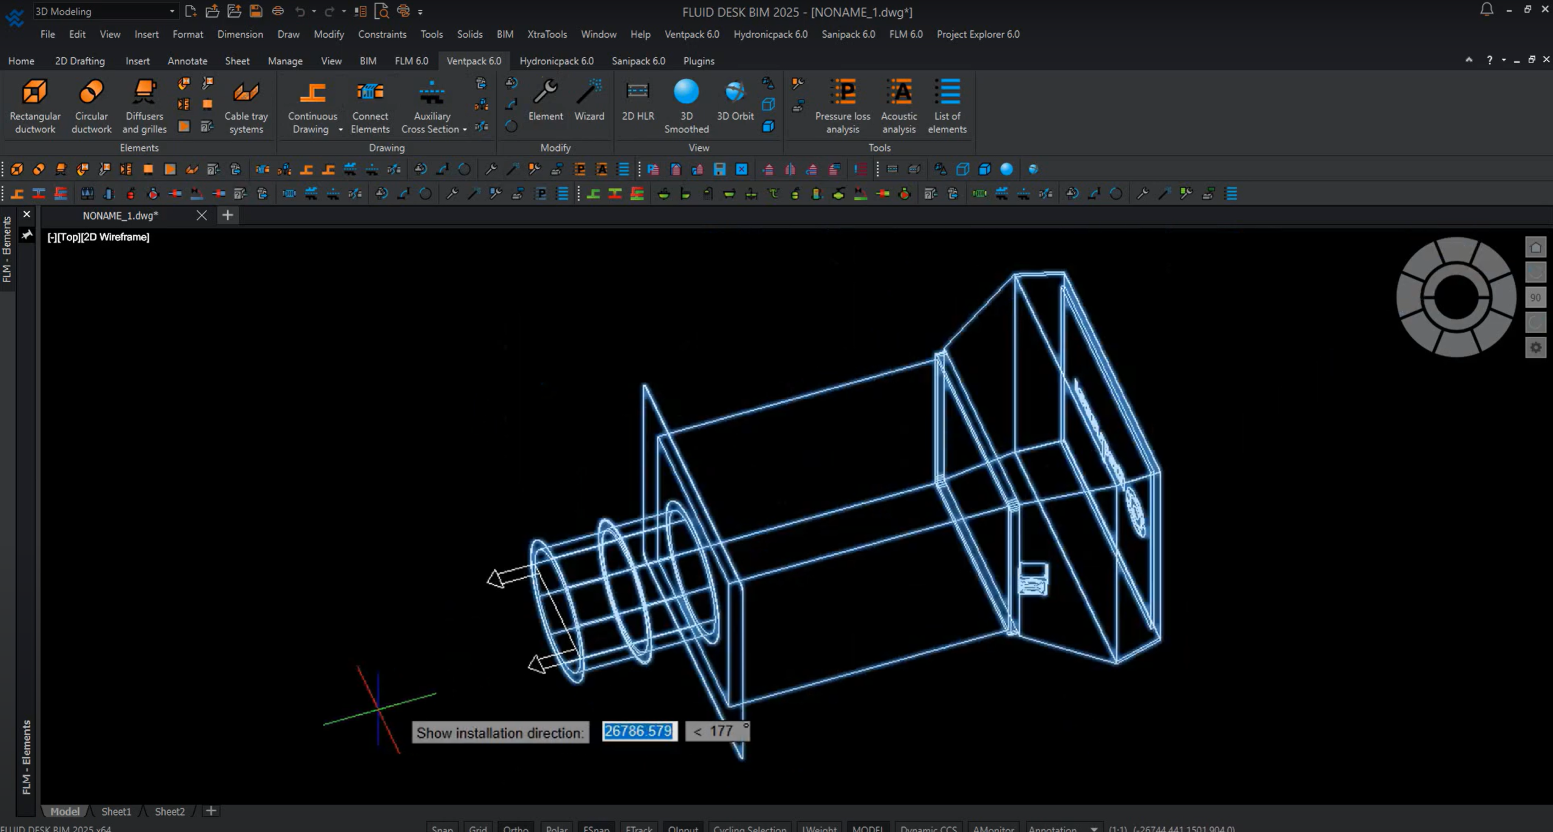Switch to Hydronicpack 6.0 ribbon tab
Image resolution: width=1553 pixels, height=832 pixels.
(556, 61)
